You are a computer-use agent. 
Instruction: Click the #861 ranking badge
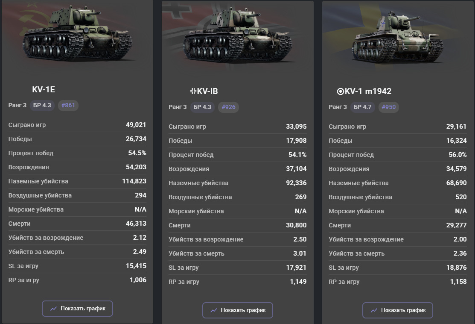(x=68, y=105)
